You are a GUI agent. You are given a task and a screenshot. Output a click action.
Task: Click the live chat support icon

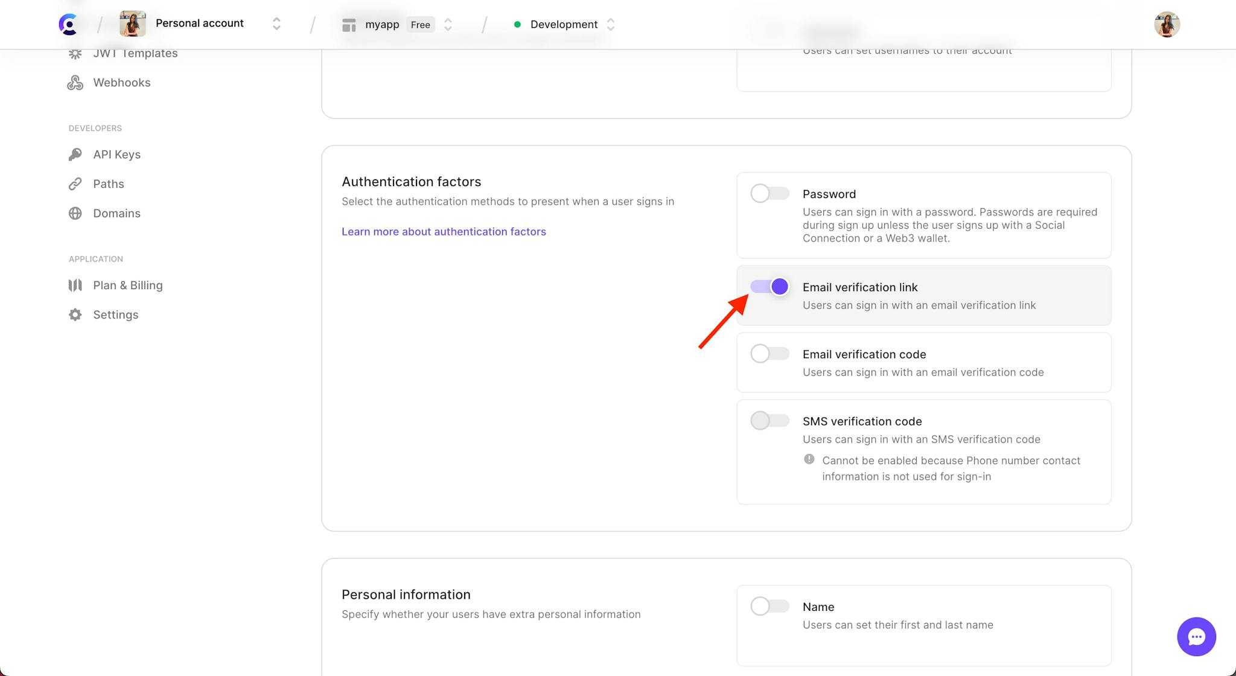coord(1197,637)
